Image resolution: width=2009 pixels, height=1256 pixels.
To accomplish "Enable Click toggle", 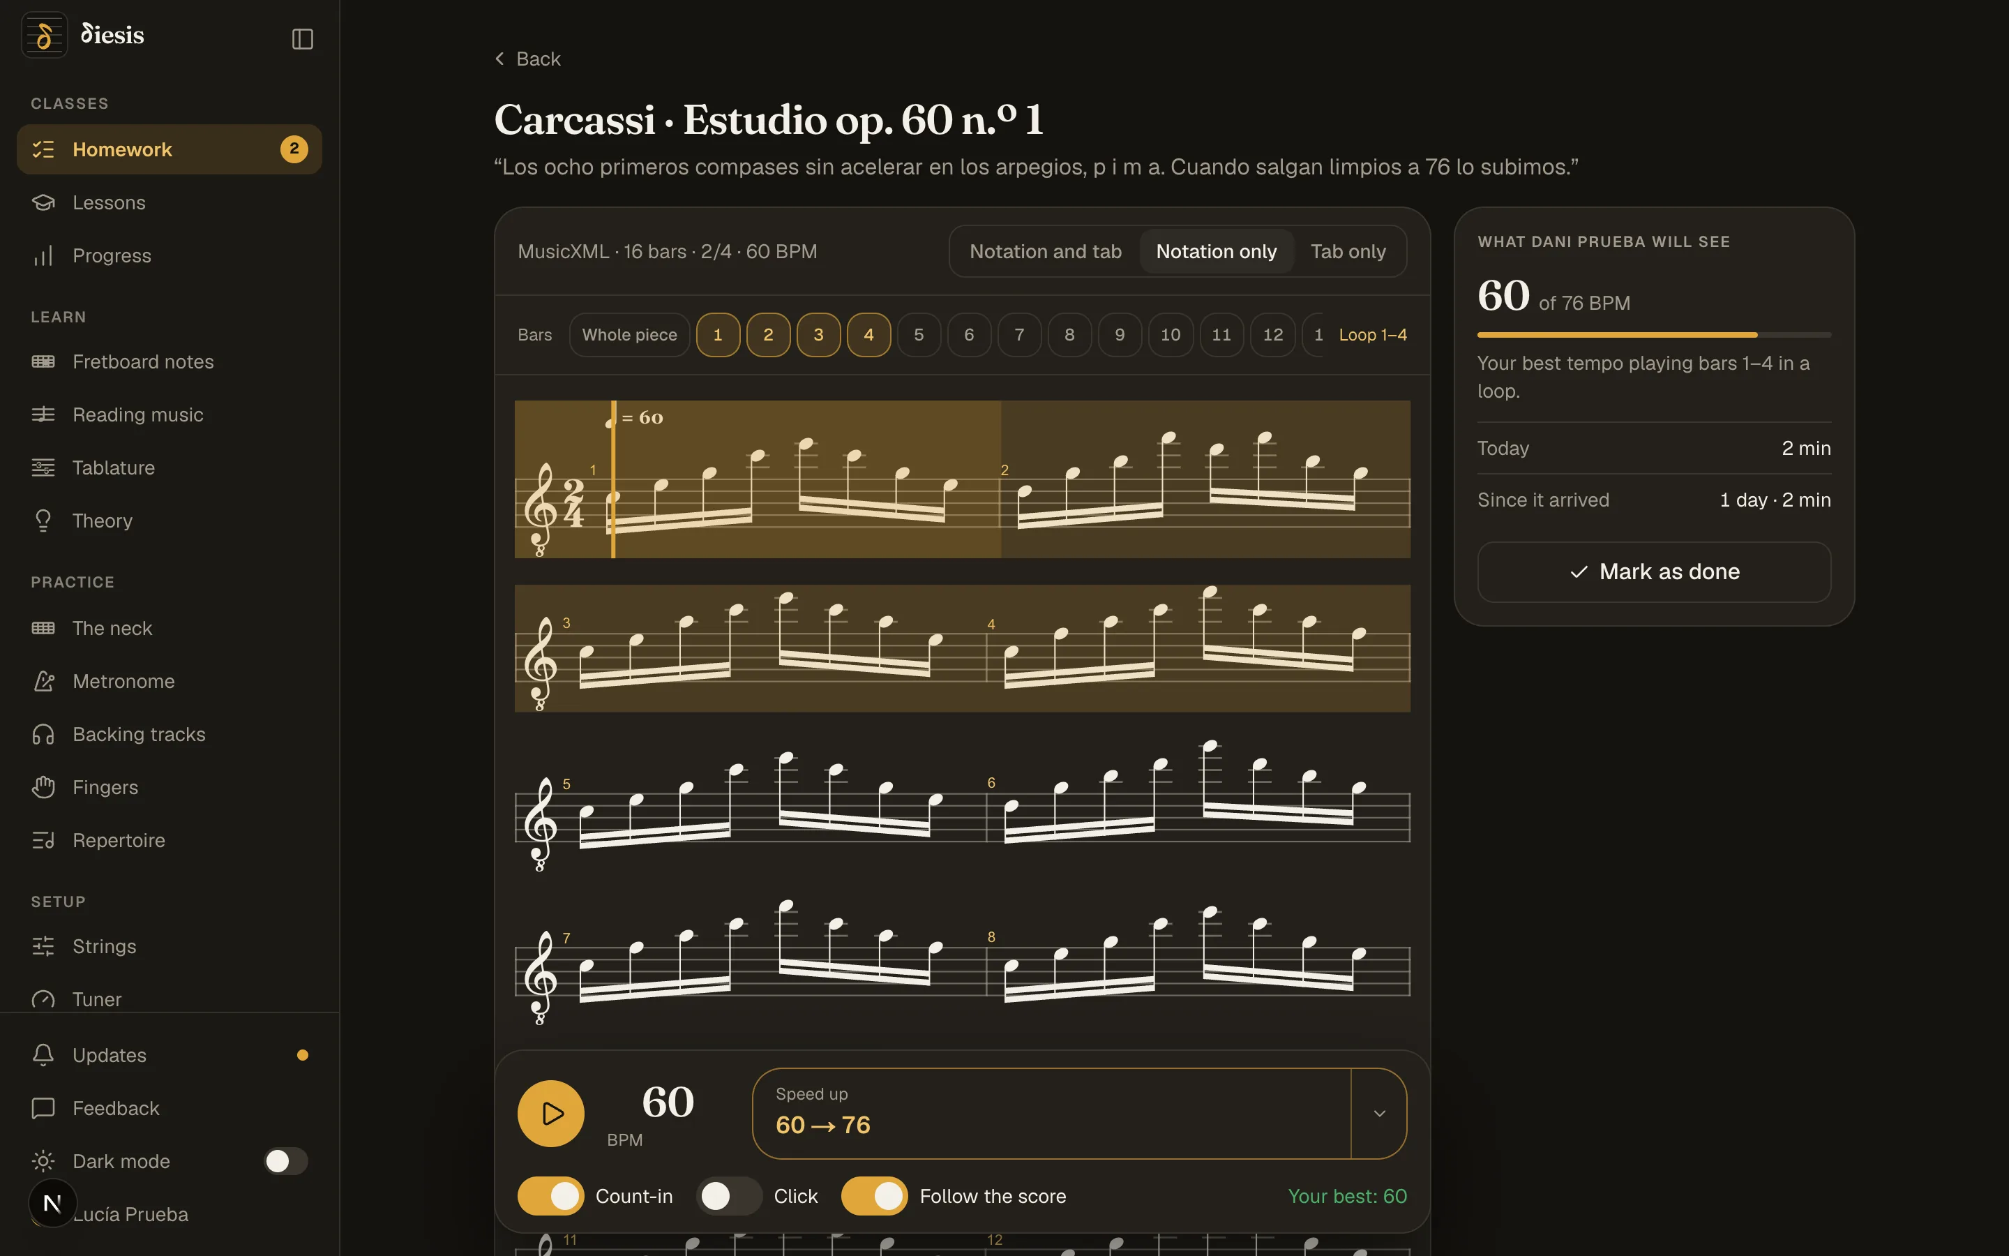I will [x=729, y=1196].
